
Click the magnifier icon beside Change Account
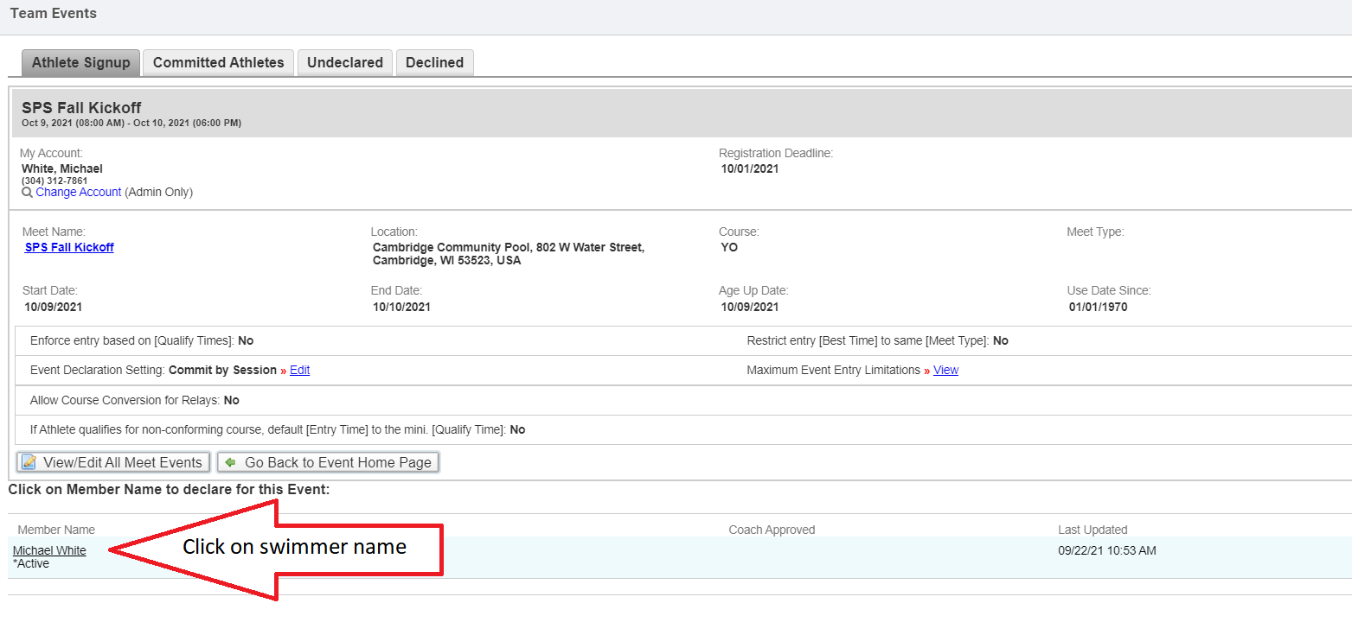(27, 193)
